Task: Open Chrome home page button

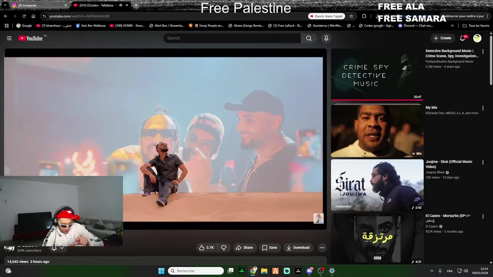Action: (x=33, y=16)
